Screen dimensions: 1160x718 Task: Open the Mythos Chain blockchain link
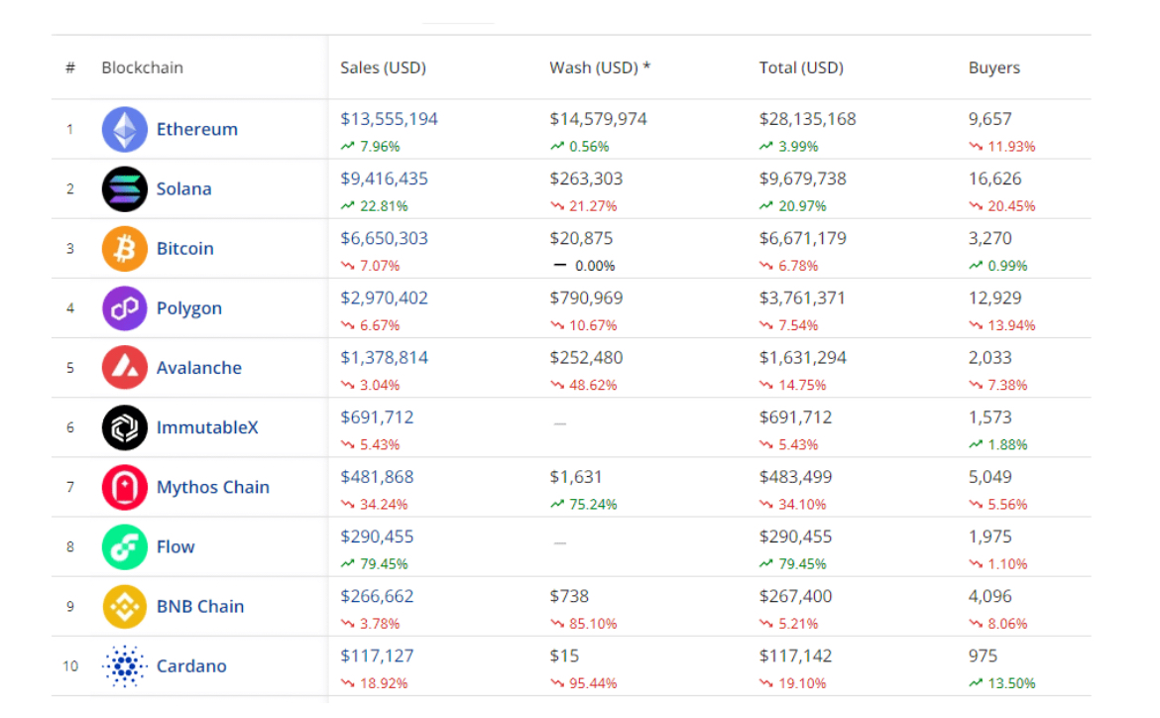coord(213,488)
